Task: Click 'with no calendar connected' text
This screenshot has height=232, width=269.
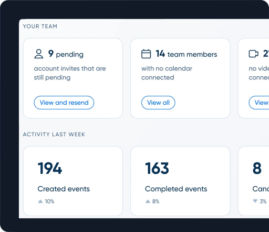Action: (167, 73)
